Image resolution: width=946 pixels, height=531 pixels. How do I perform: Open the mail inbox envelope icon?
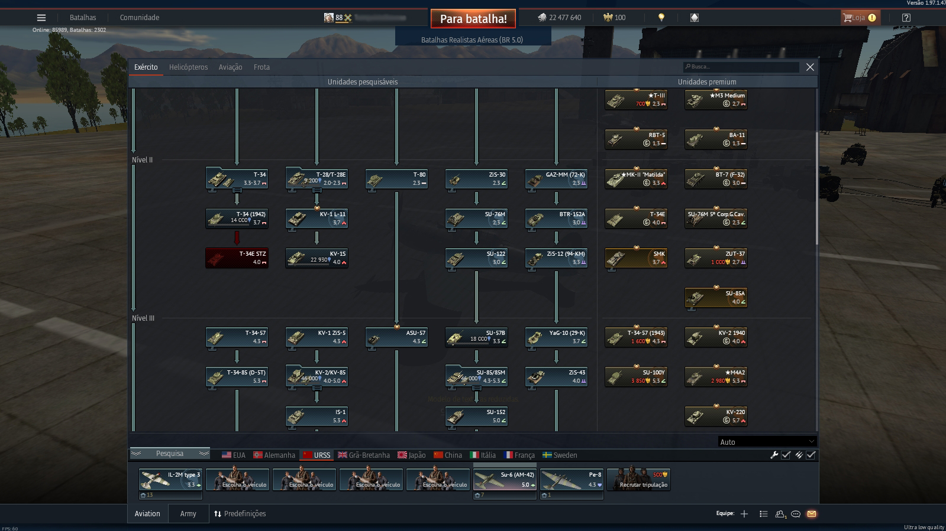click(x=812, y=514)
